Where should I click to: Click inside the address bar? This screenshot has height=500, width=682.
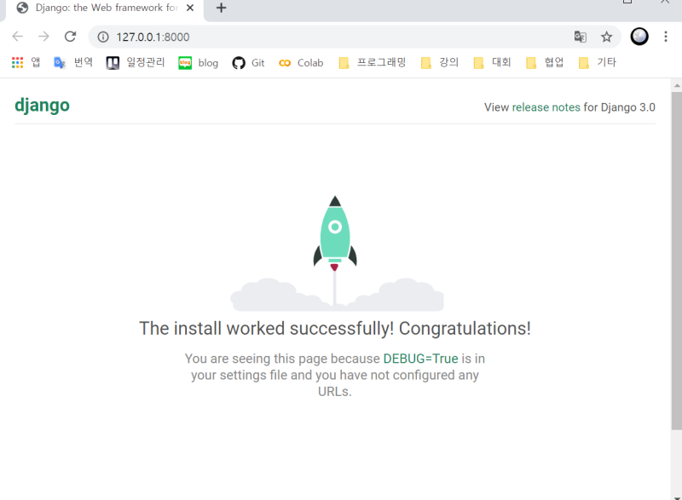pos(256,37)
